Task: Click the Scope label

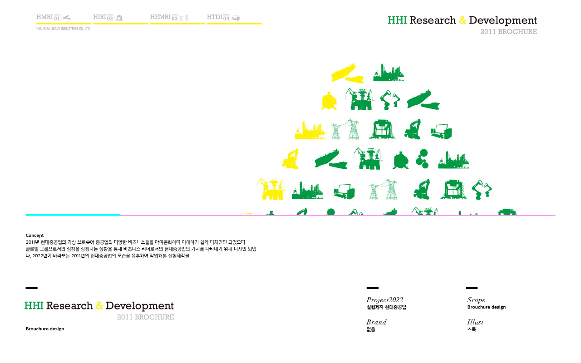Action: click(x=476, y=300)
